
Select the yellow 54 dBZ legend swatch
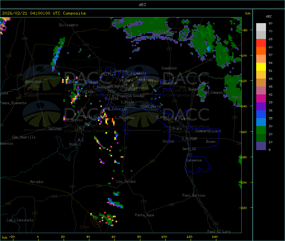click(x=261, y=67)
